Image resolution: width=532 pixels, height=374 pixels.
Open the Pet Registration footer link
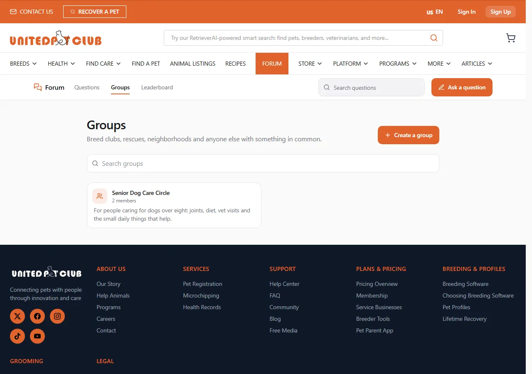click(203, 284)
